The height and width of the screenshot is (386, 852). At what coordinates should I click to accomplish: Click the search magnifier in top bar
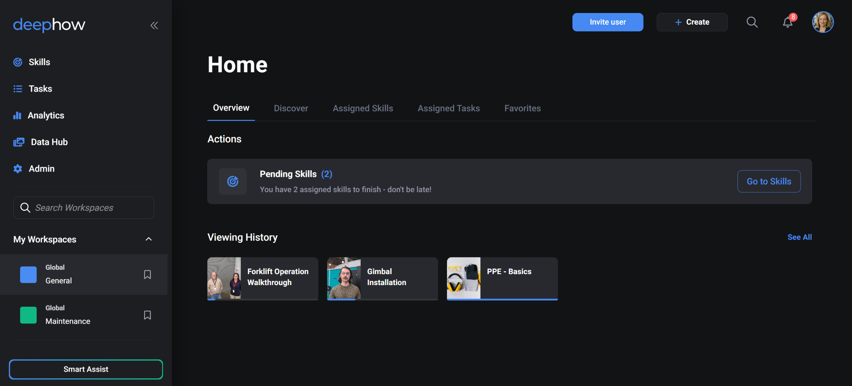(752, 22)
